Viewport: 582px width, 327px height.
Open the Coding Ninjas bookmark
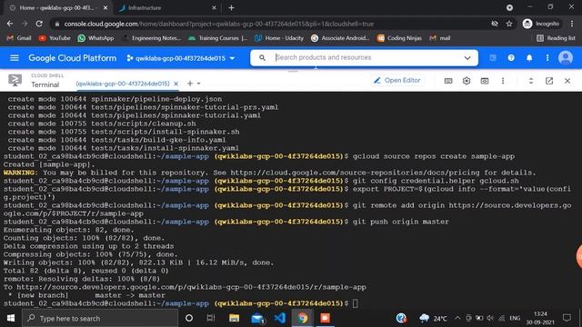click(x=399, y=38)
